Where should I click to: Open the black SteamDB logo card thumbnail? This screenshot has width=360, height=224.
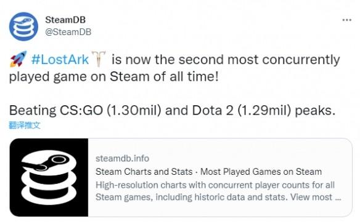click(49, 177)
